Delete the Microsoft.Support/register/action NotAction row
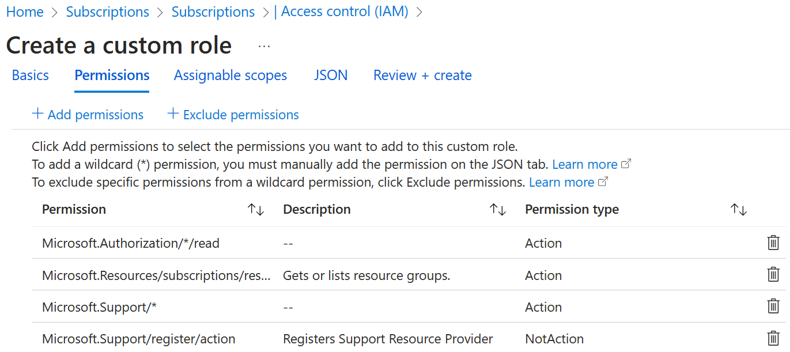Viewport: 790px width, 352px height. [773, 339]
